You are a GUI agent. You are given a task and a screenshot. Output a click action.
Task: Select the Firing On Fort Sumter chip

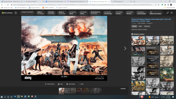27,13
